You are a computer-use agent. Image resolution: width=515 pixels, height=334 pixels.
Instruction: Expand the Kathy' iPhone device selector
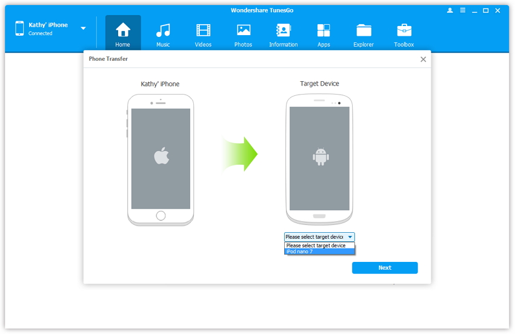83,28
